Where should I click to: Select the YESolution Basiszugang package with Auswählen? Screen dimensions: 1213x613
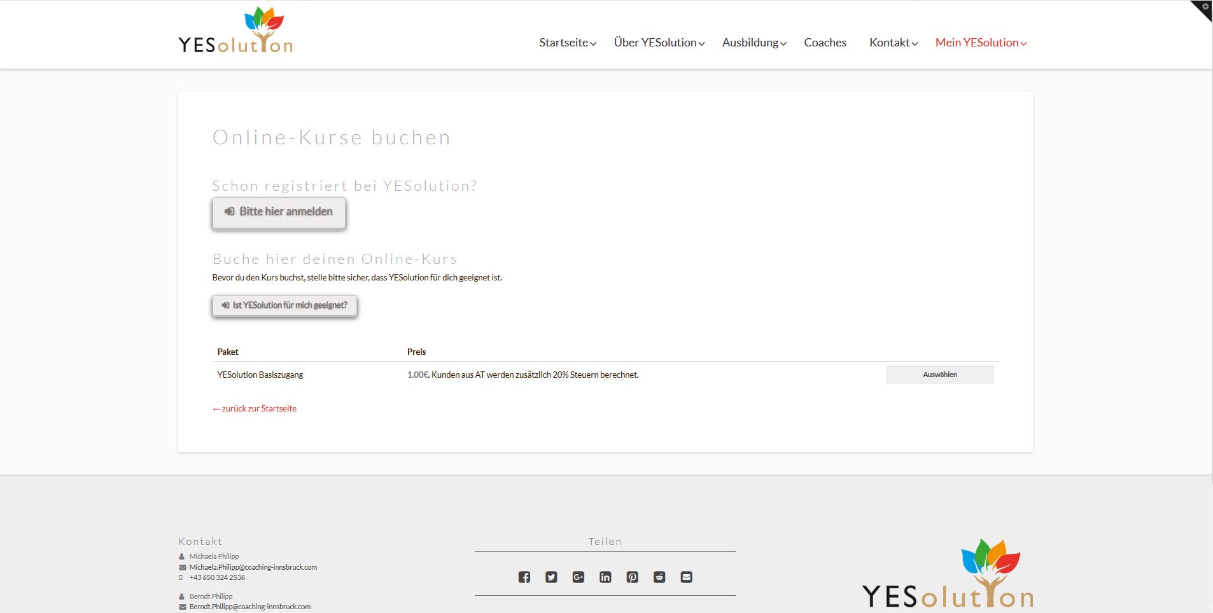pyautogui.click(x=939, y=375)
